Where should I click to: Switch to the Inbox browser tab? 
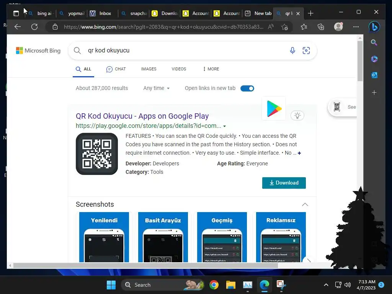pyautogui.click(x=103, y=13)
